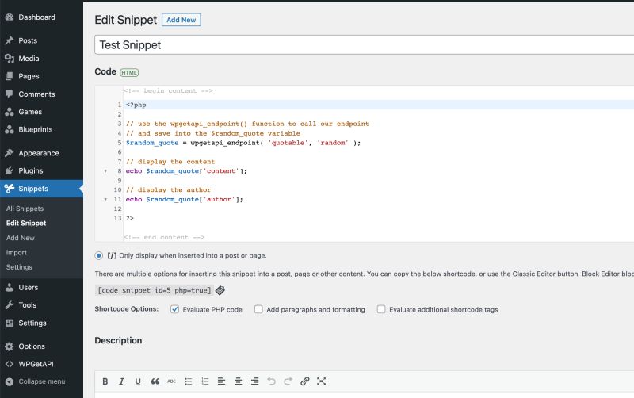This screenshot has width=634, height=398.
Task: Insert link with the chain icon
Action: pyautogui.click(x=305, y=381)
